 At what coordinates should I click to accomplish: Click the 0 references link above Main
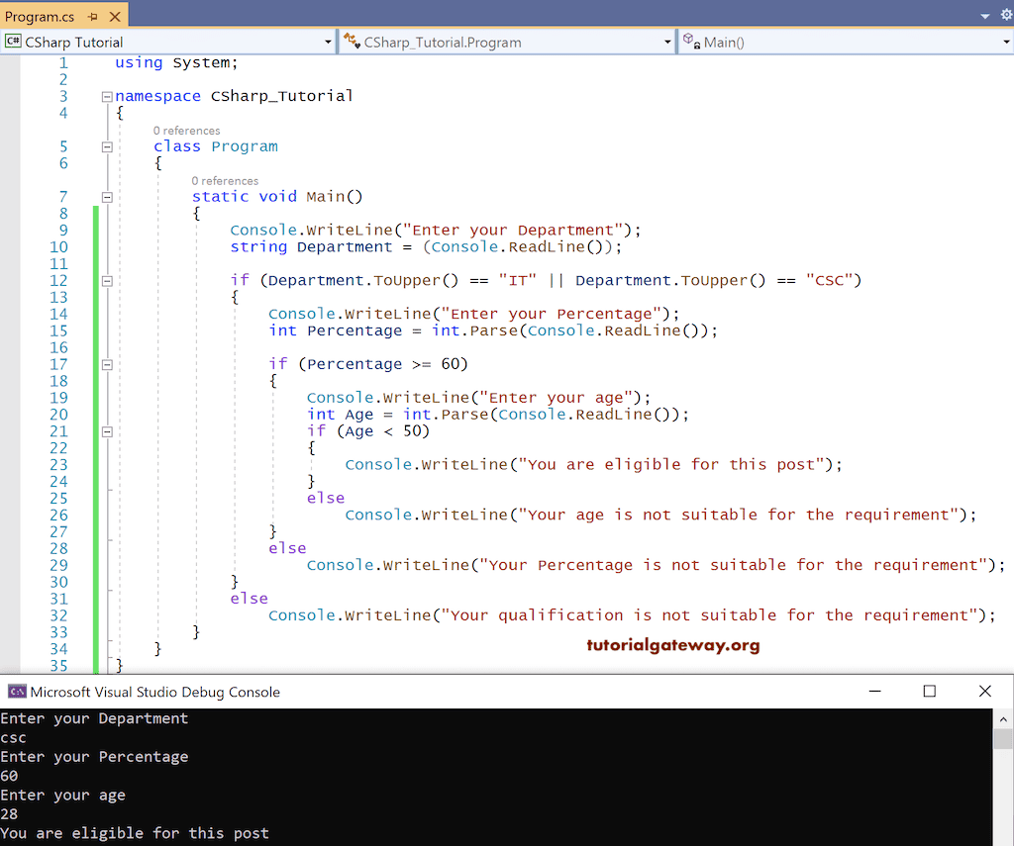tap(225, 181)
